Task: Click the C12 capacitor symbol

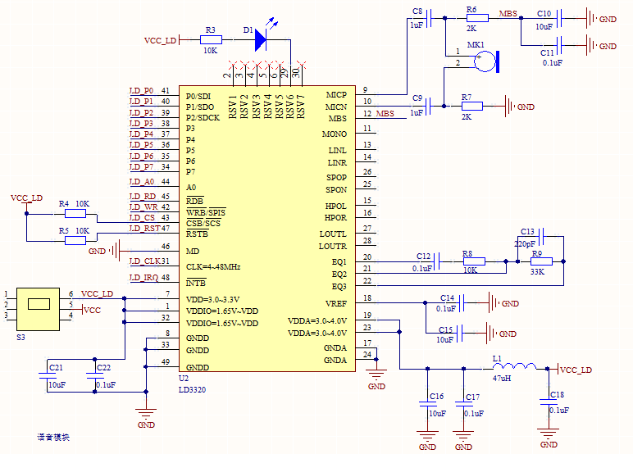Action: [x=436, y=261]
